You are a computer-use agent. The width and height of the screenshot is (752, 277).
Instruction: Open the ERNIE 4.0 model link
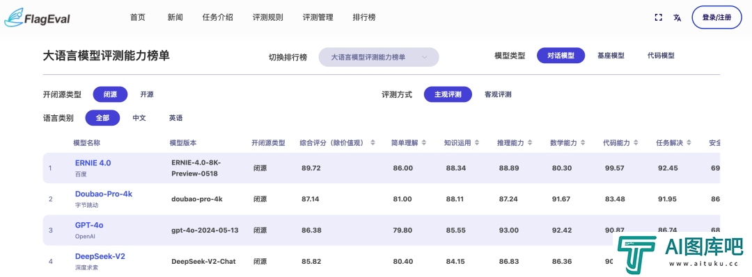coord(93,163)
